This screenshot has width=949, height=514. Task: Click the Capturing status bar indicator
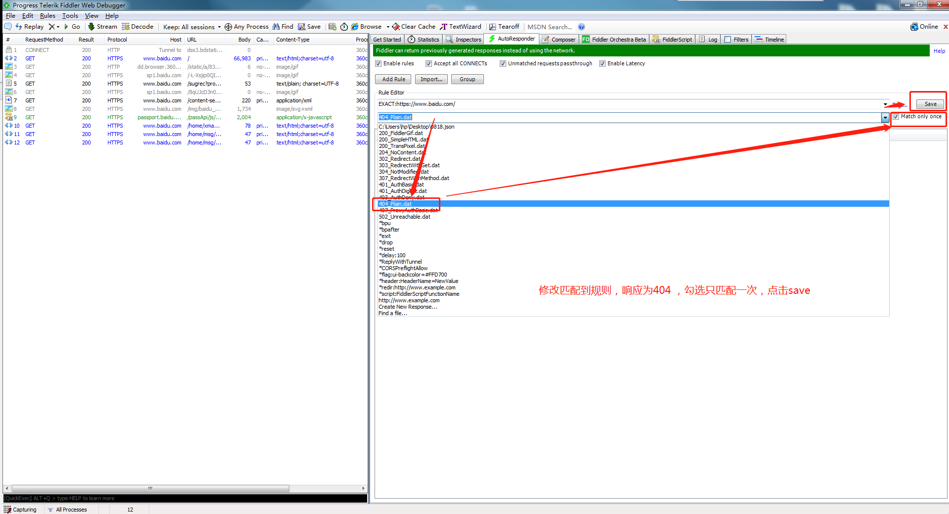click(21, 510)
